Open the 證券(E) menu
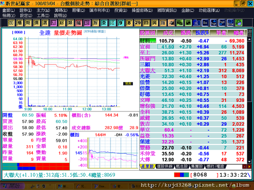This screenshot has width=254, height=190. pos(25,11)
